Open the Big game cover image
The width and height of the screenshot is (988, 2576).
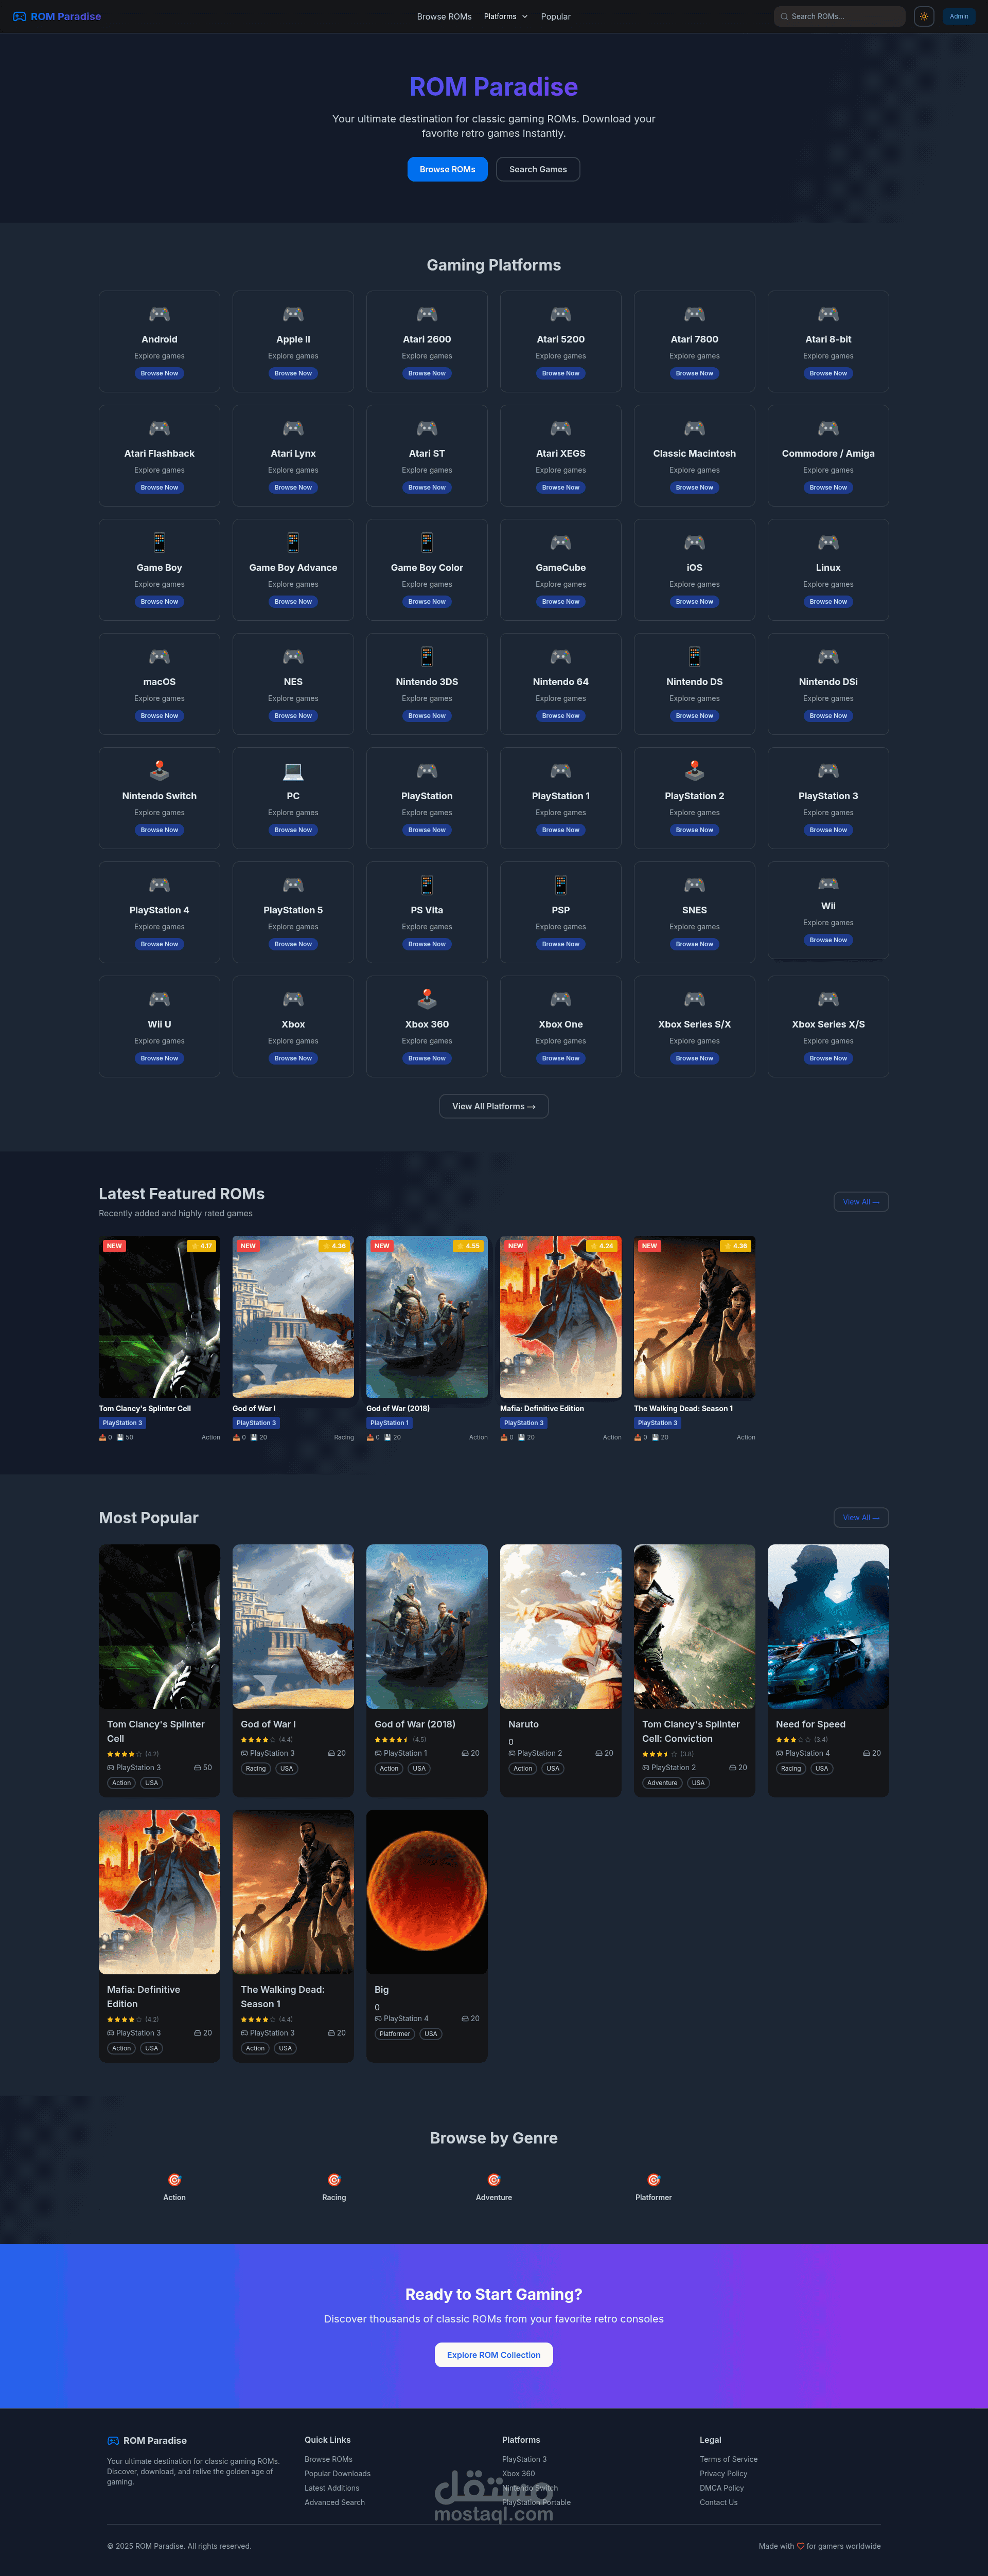tap(427, 1892)
